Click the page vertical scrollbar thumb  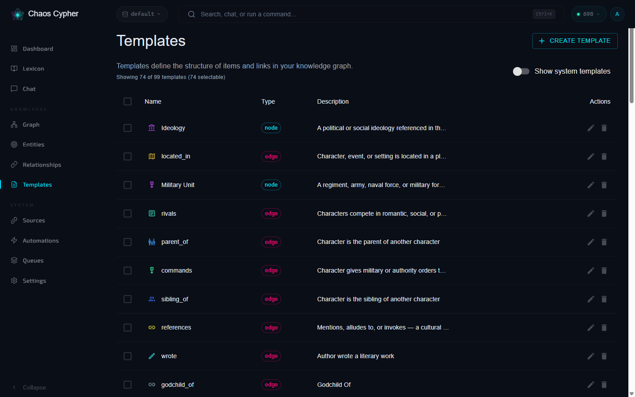tap(631, 66)
